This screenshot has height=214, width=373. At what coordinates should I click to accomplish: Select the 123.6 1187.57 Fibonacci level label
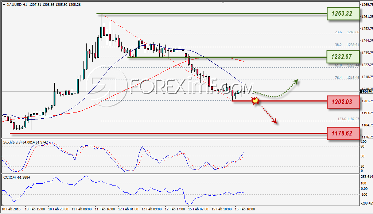[x=348, y=119]
